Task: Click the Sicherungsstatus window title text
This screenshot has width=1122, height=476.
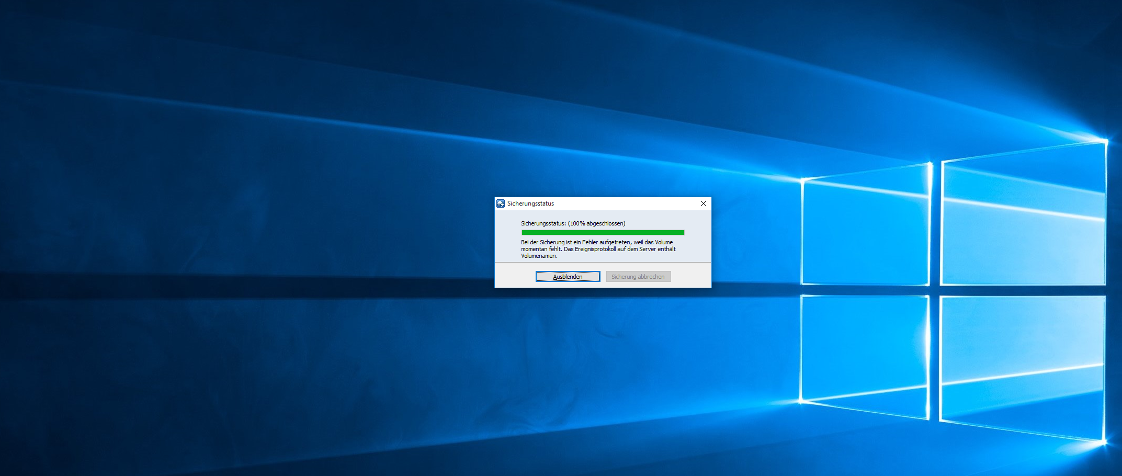Action: point(530,203)
